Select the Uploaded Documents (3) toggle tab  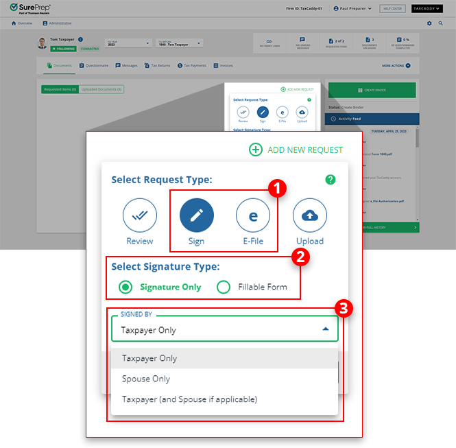pyautogui.click(x=101, y=89)
